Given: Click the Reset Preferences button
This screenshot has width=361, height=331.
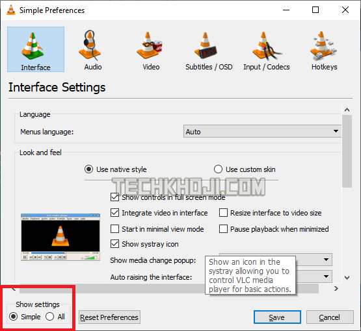Looking at the screenshot, I should (109, 317).
